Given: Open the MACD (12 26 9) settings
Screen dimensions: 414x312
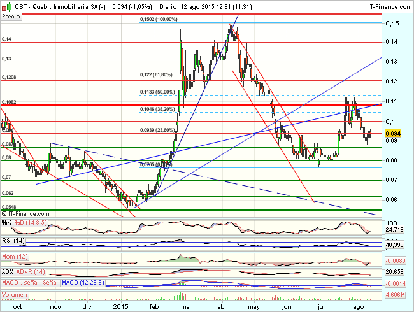Looking at the screenshot, I should (83, 283).
